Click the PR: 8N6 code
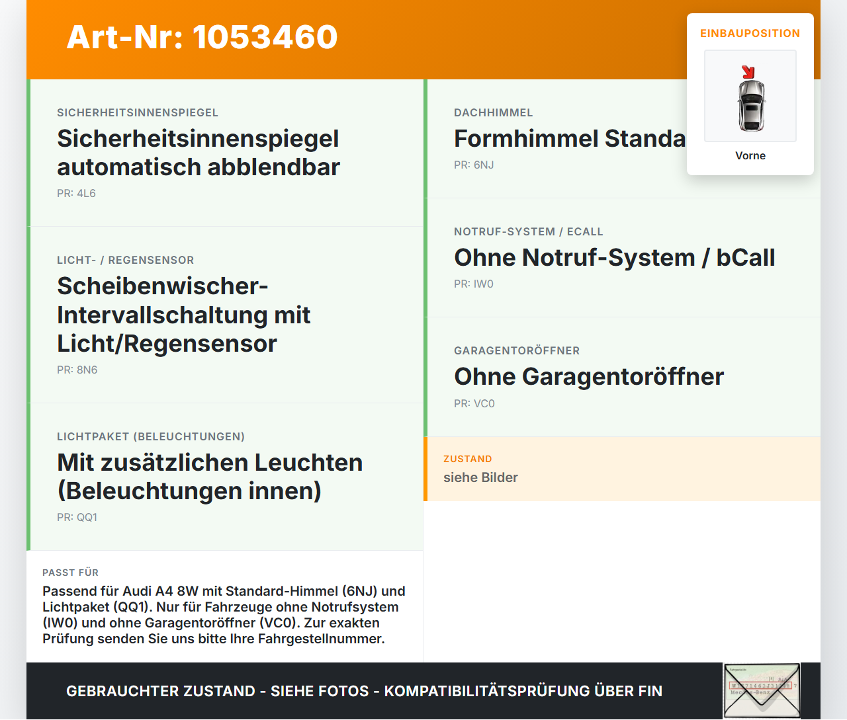This screenshot has width=847, height=720. click(77, 370)
